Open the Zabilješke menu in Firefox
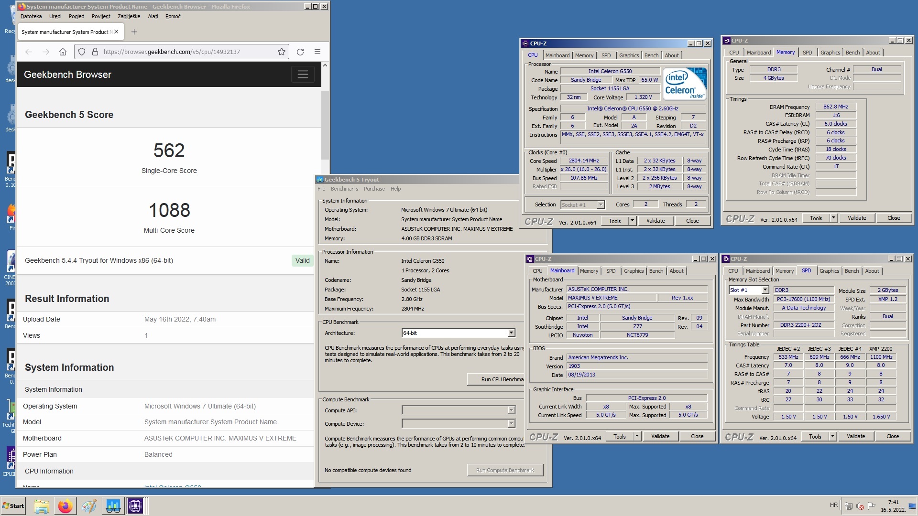Screen dimensions: 918x516 point(129,16)
